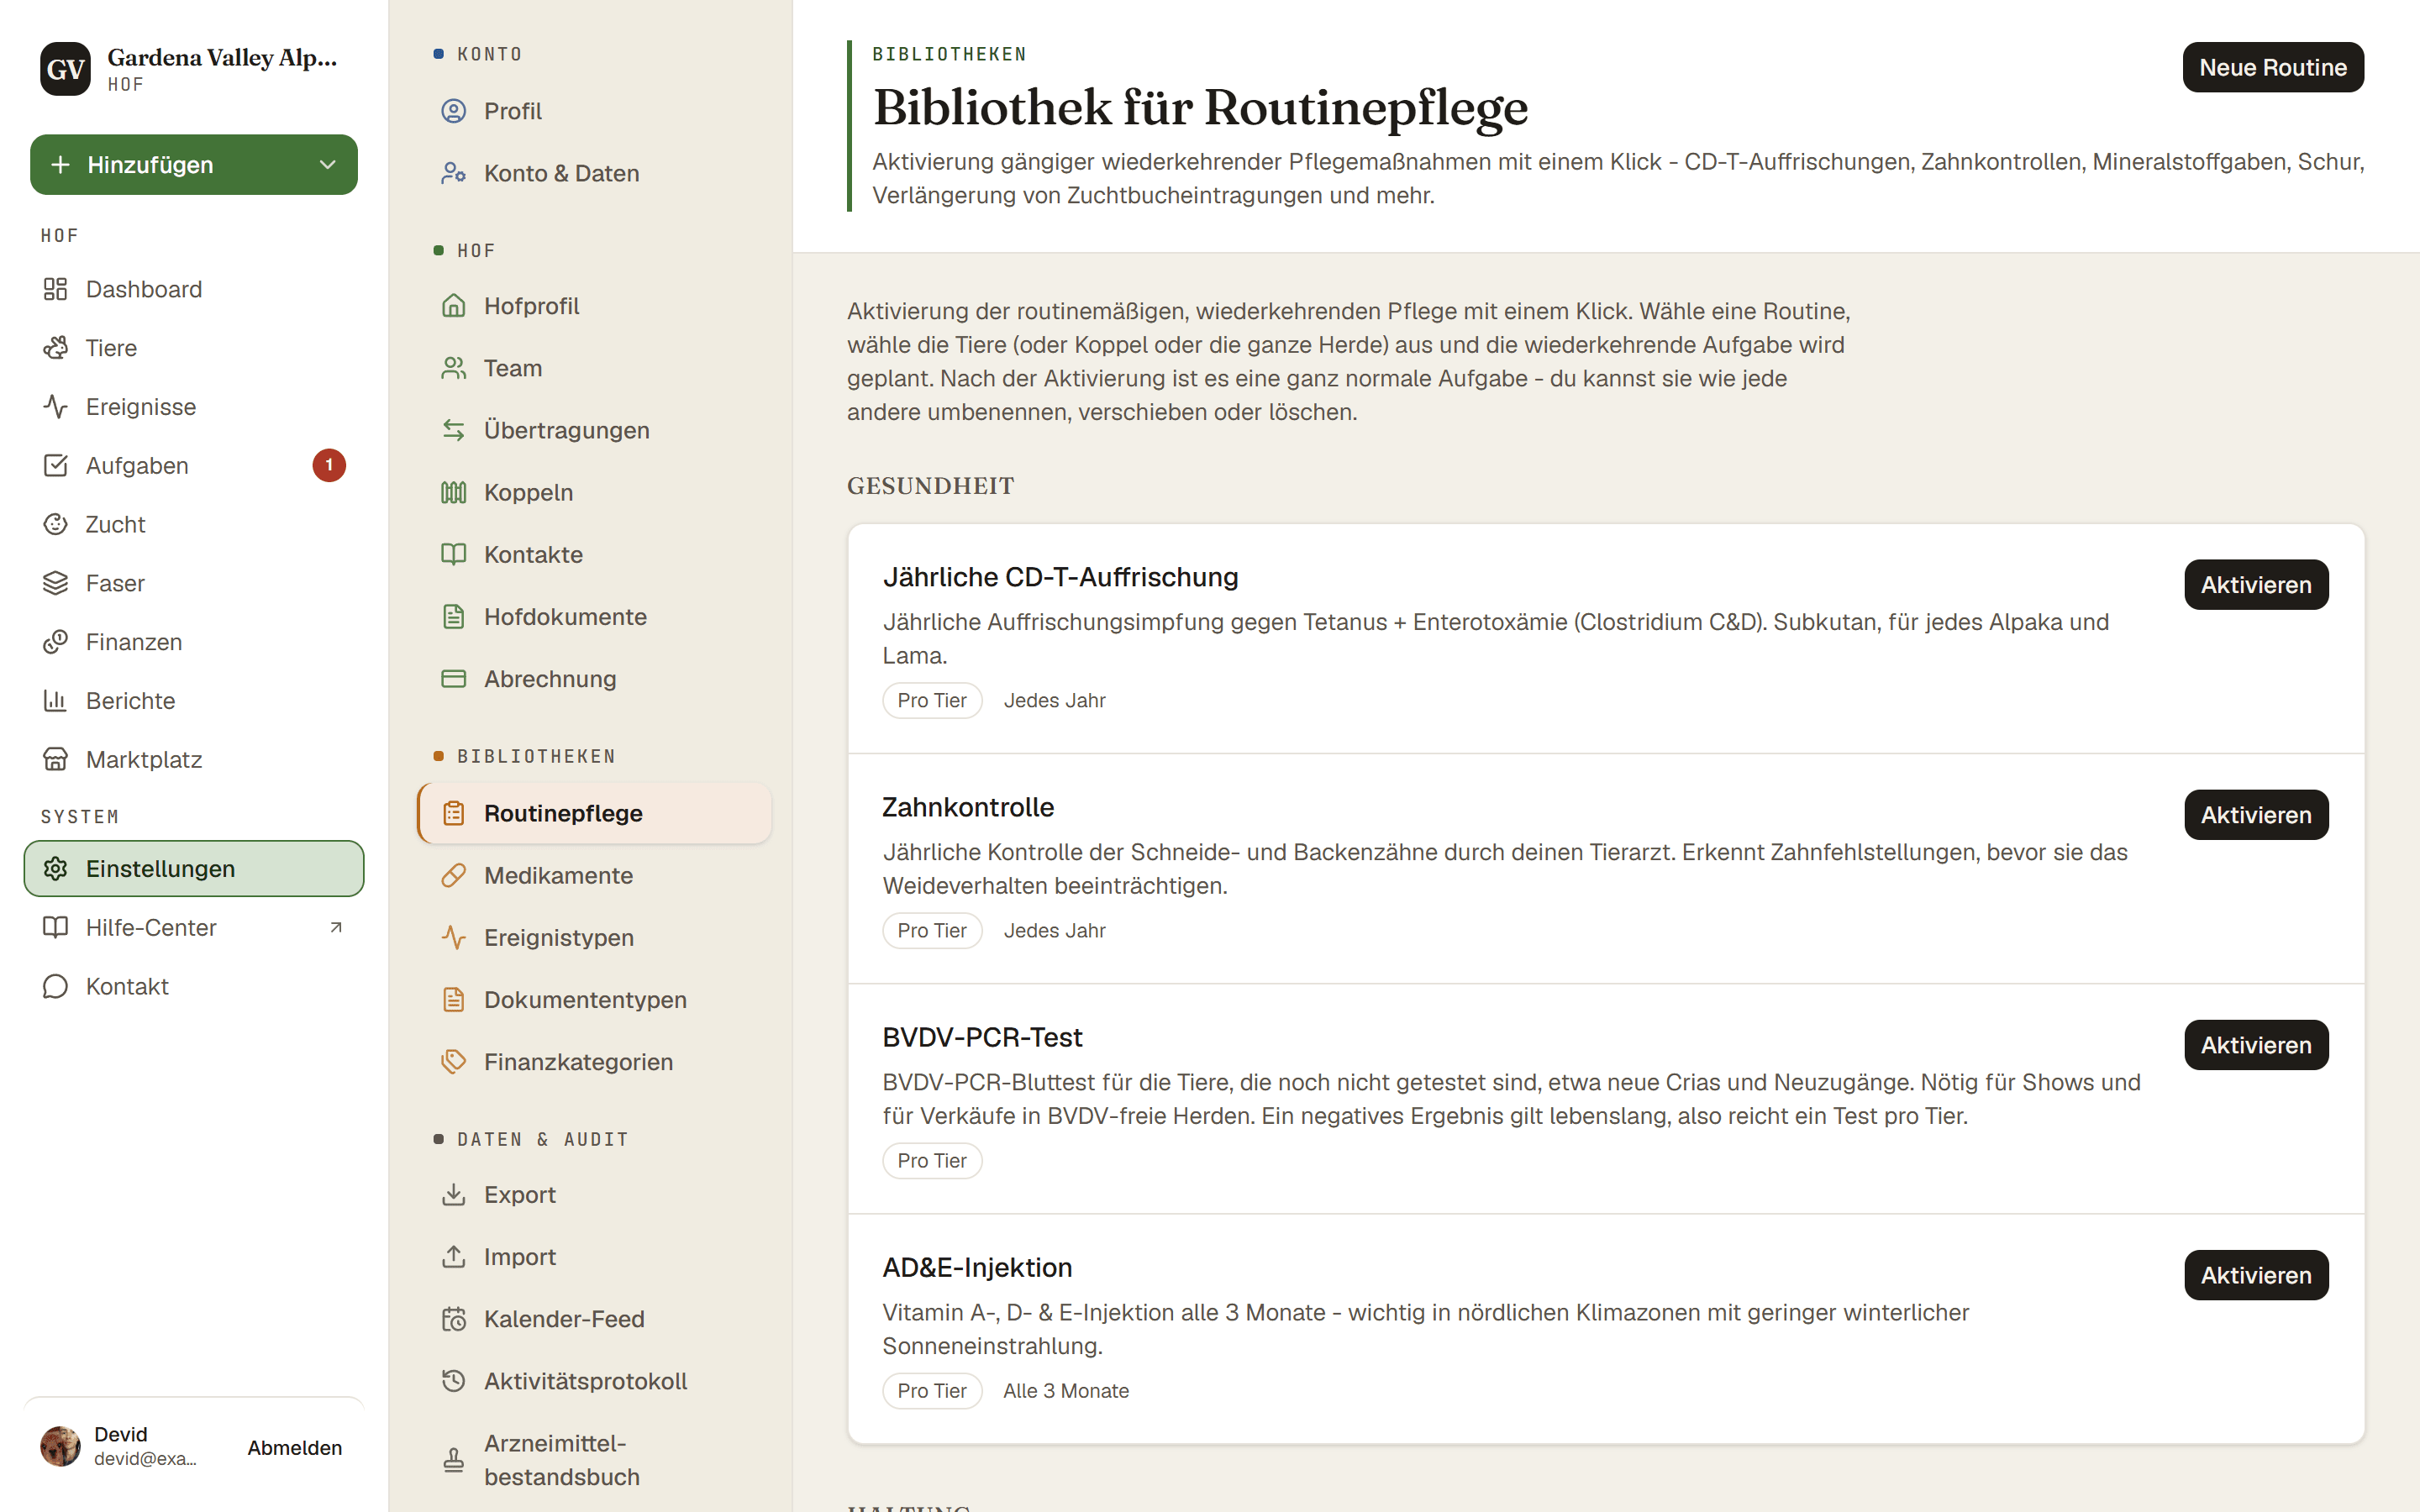2420x1512 pixels.
Task: Open the Export data page
Action: tap(594, 1195)
